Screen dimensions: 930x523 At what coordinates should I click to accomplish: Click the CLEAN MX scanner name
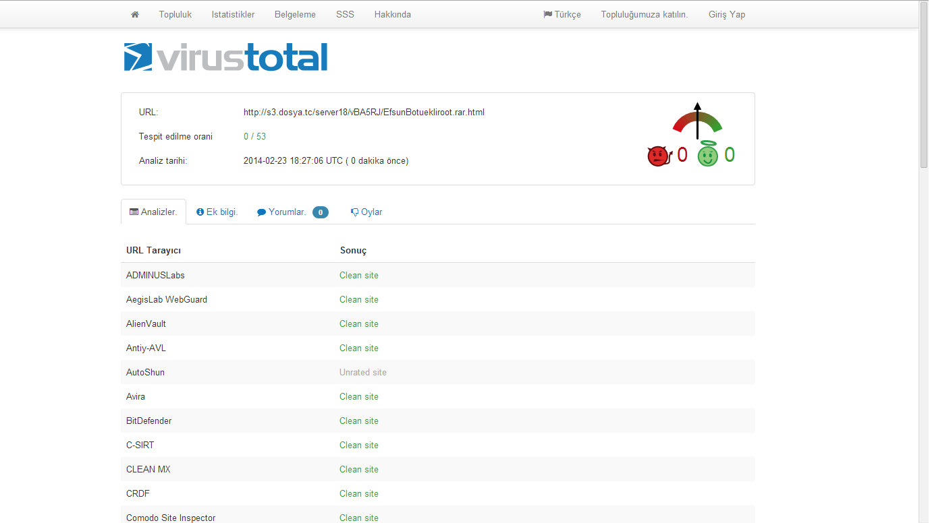[148, 469]
